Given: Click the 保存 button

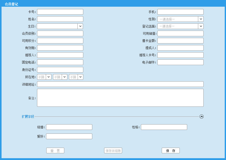Looking at the screenshot, I should [x=170, y=151].
